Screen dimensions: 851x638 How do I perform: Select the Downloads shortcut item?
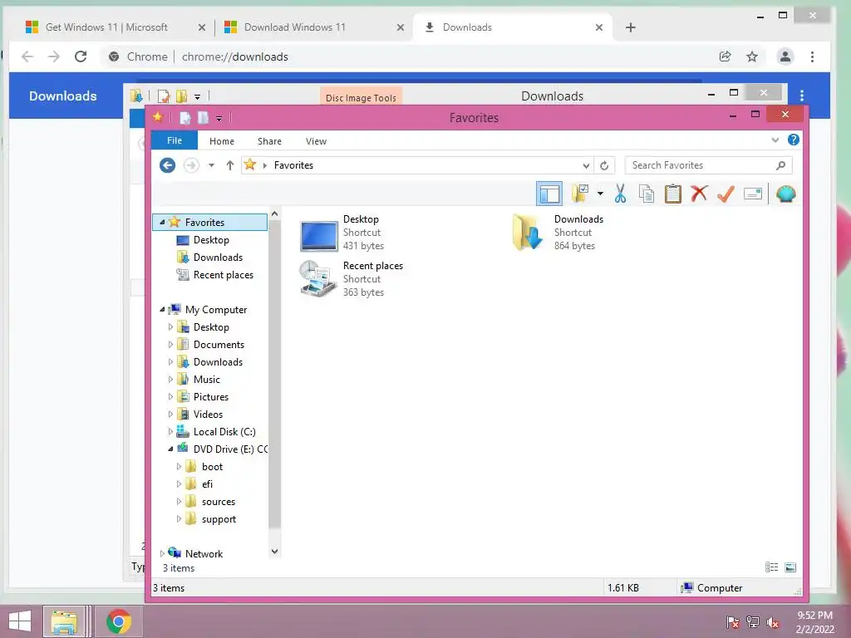tap(558, 233)
